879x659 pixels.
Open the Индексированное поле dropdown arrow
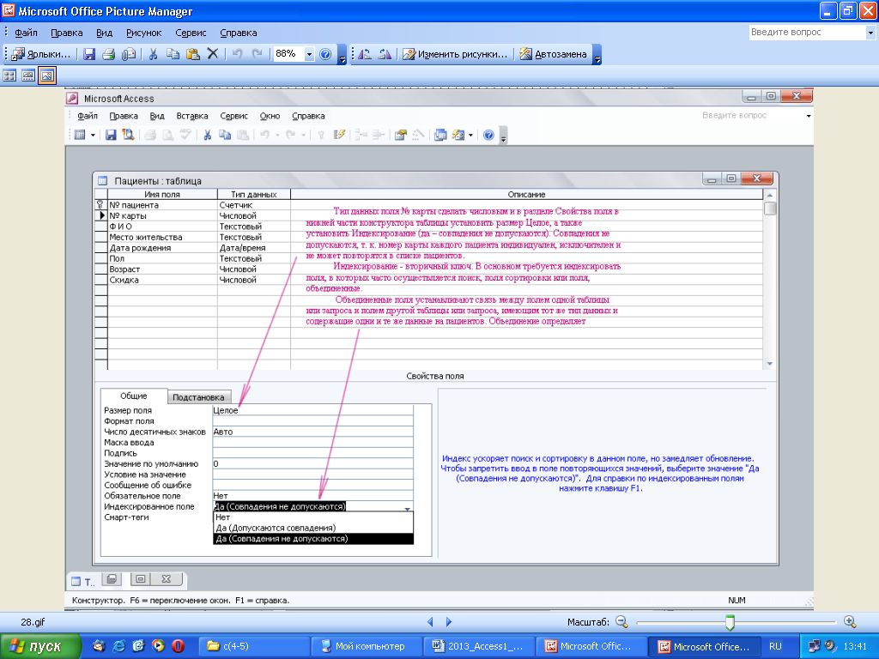pos(408,507)
